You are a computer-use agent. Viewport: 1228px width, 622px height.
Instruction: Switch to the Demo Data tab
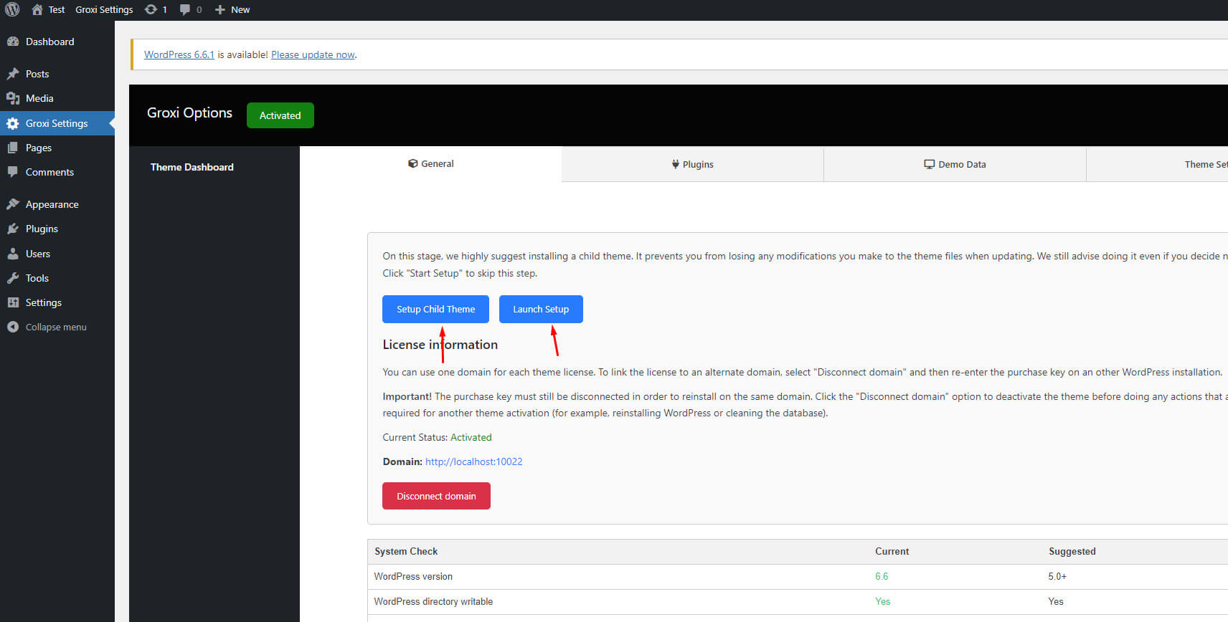pyautogui.click(x=955, y=164)
